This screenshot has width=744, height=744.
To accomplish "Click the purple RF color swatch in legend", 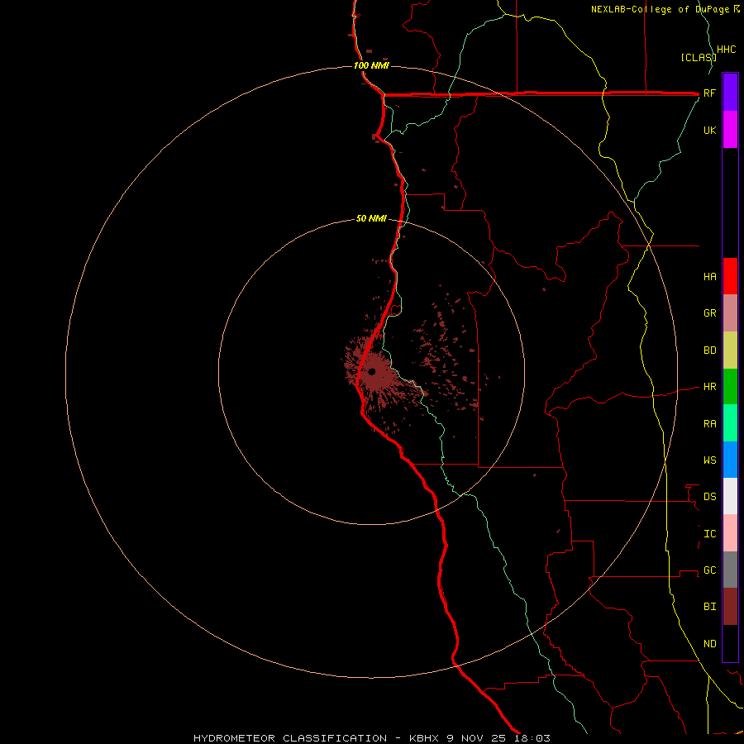I will point(730,92).
